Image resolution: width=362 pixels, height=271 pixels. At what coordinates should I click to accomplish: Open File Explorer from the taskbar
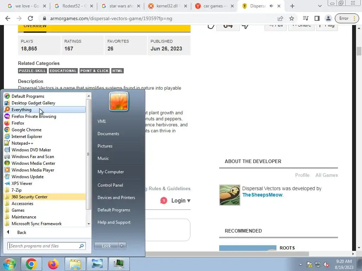coord(75,264)
